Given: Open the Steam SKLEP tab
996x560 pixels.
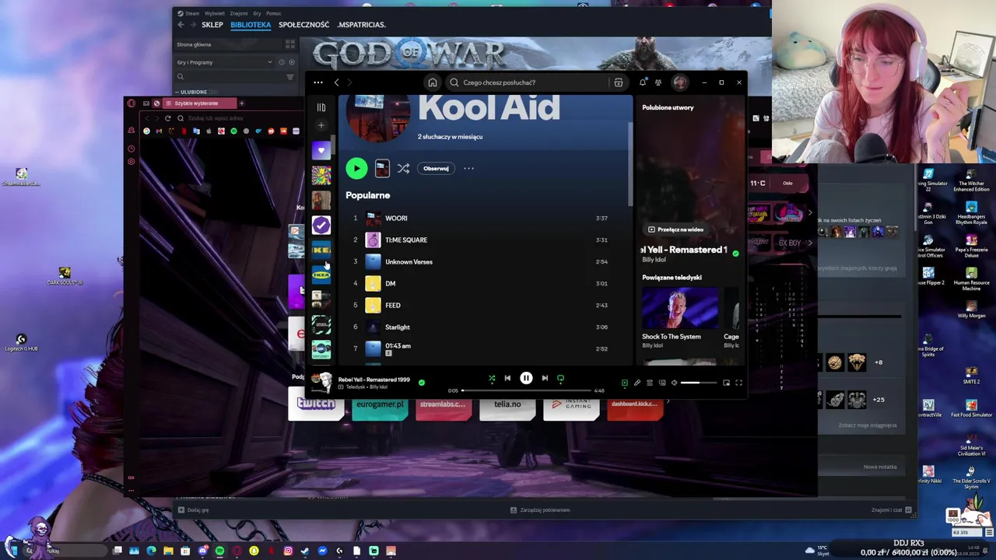Looking at the screenshot, I should point(212,25).
